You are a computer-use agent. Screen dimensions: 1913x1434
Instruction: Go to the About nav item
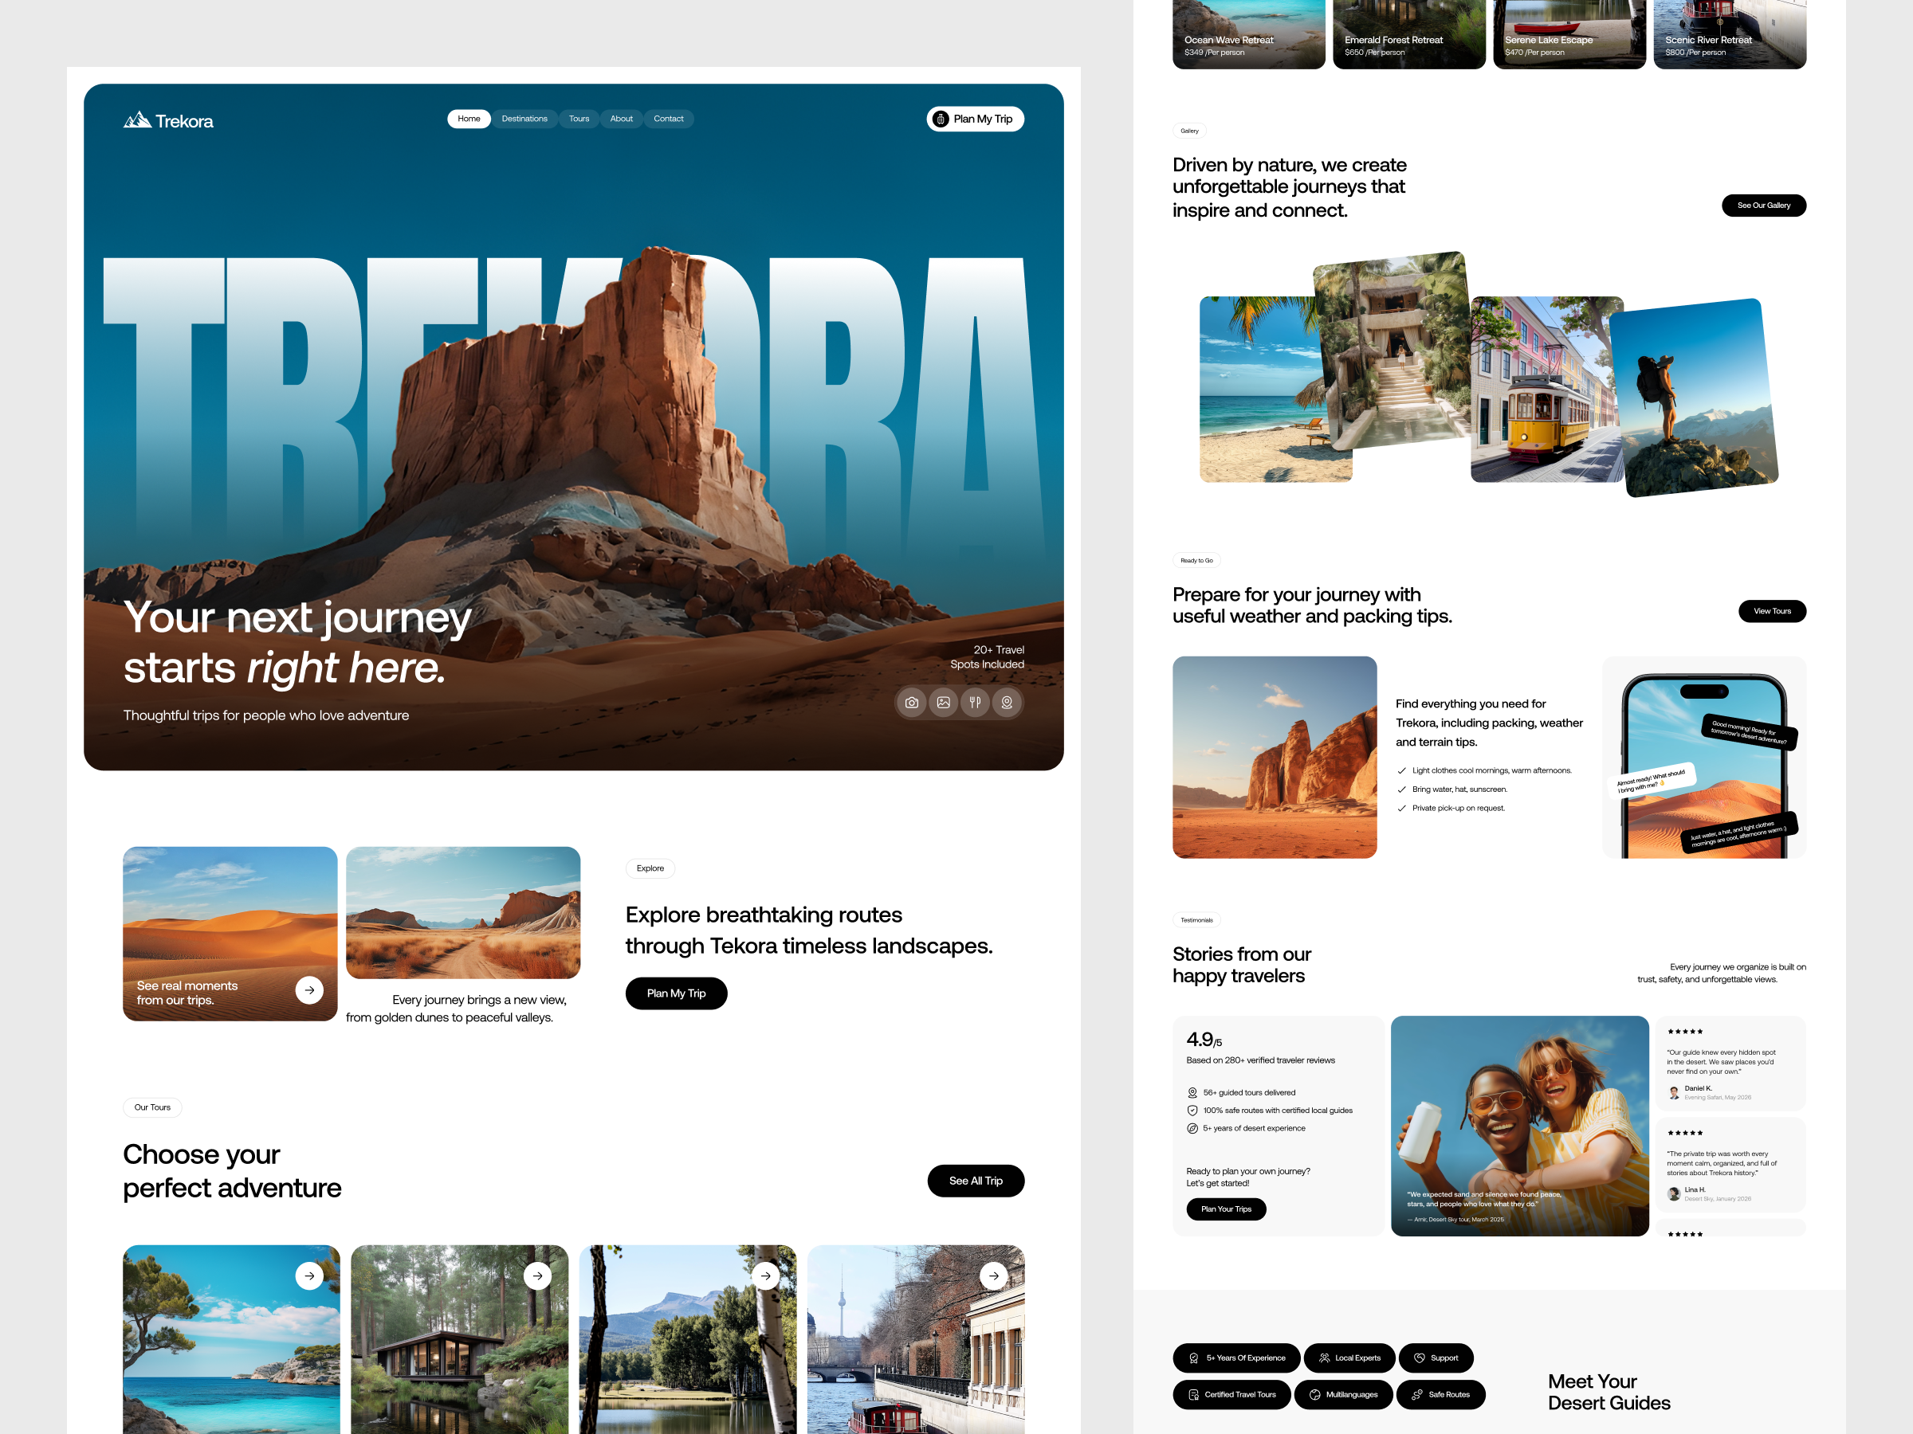tap(621, 119)
